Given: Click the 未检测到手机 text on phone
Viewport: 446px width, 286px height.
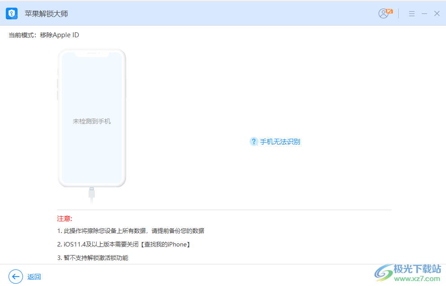Looking at the screenshot, I should [92, 121].
